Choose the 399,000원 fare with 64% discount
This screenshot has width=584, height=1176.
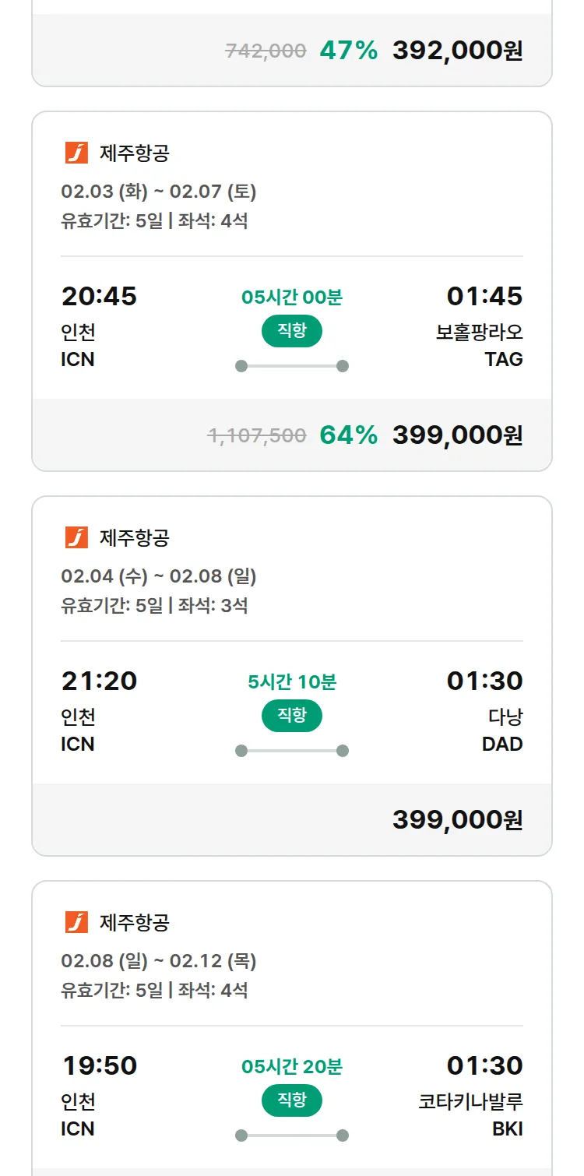457,435
